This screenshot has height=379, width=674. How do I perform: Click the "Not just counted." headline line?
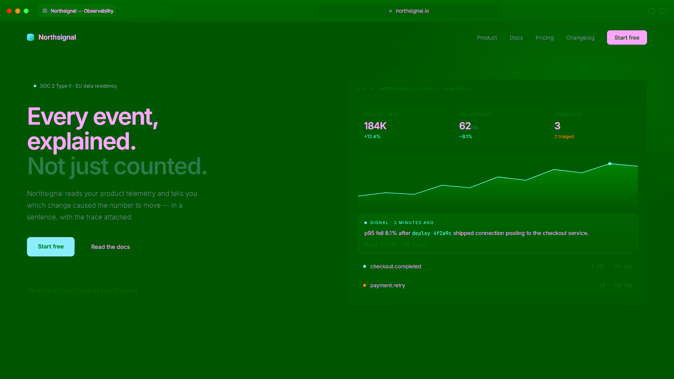[x=117, y=166]
